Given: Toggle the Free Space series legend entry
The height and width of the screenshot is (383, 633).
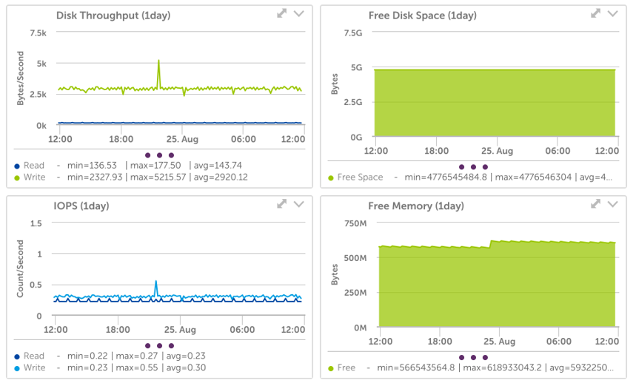Looking at the screenshot, I should pos(355,177).
